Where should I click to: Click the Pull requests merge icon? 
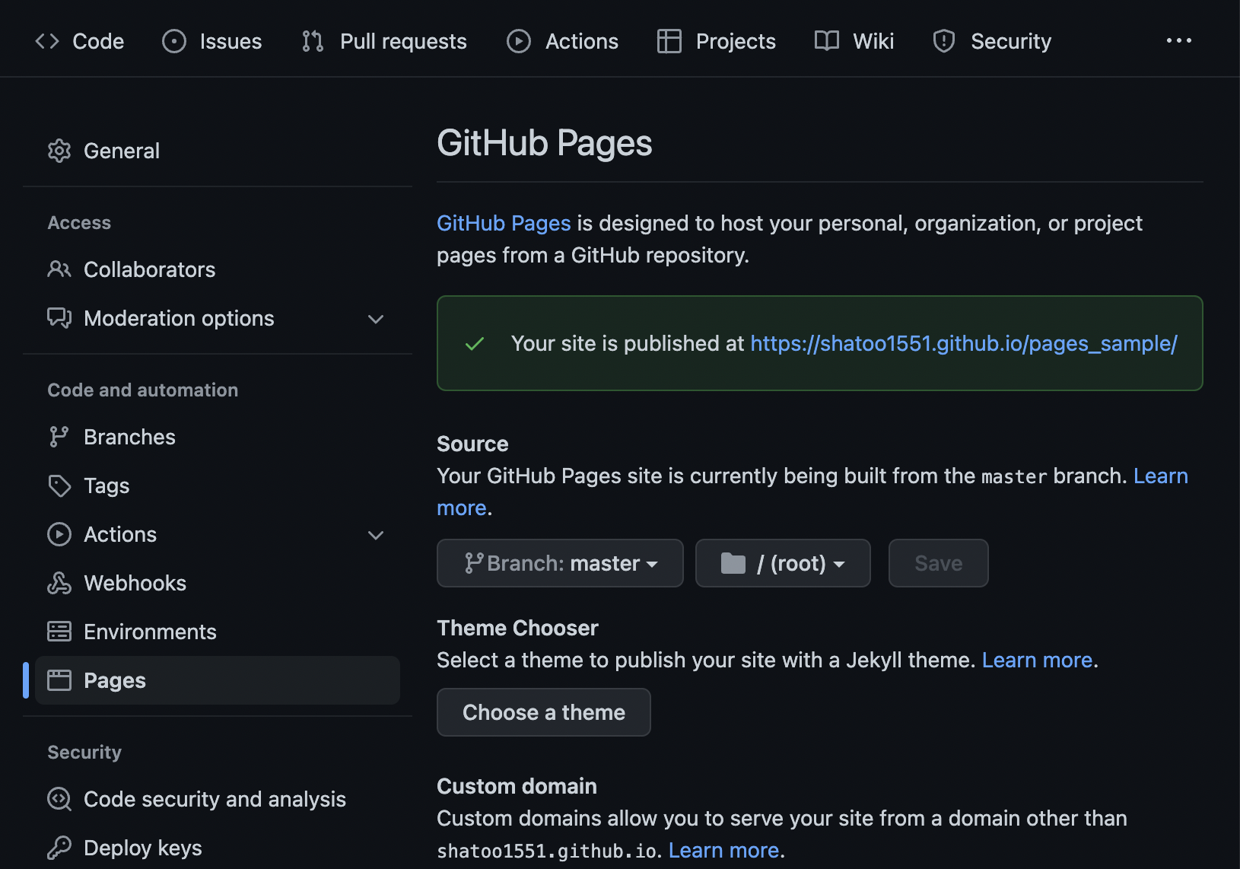pos(313,41)
